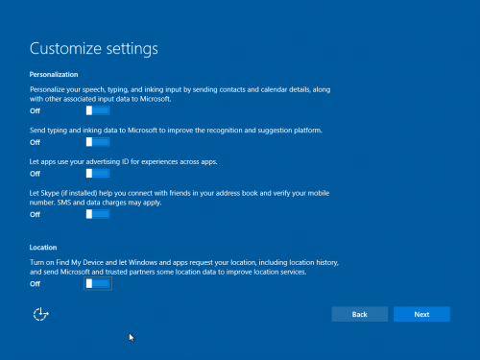Click the Off label beside the advertising ID switch
This screenshot has width=480, height=360.
tap(35, 174)
